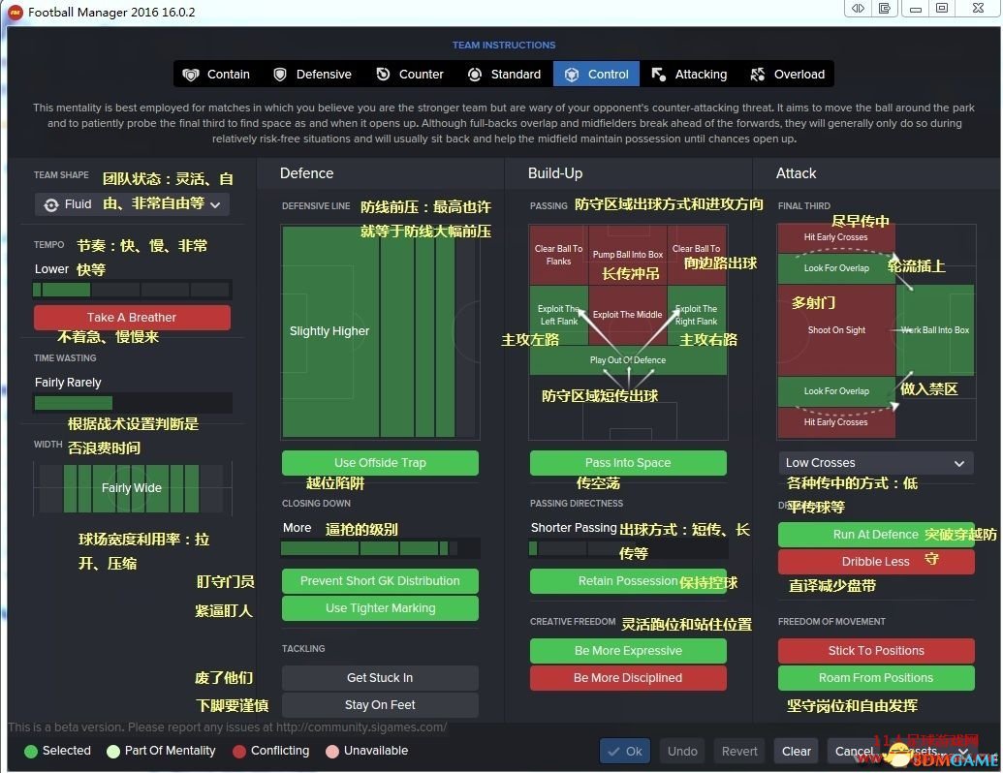Screen dimensions: 1003x773
Task: Switch to Attacking mentality
Action: pyautogui.click(x=689, y=75)
